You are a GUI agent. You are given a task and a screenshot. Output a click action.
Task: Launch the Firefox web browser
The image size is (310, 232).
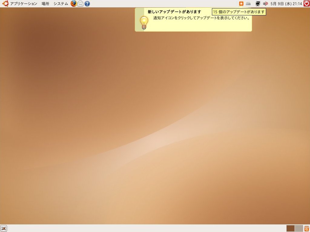click(74, 4)
